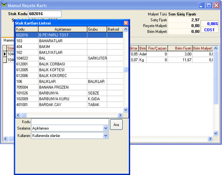This screenshot has width=222, height=175.
Task: Minimize the Mamul Reçete Kartı window
Action: [201, 6]
